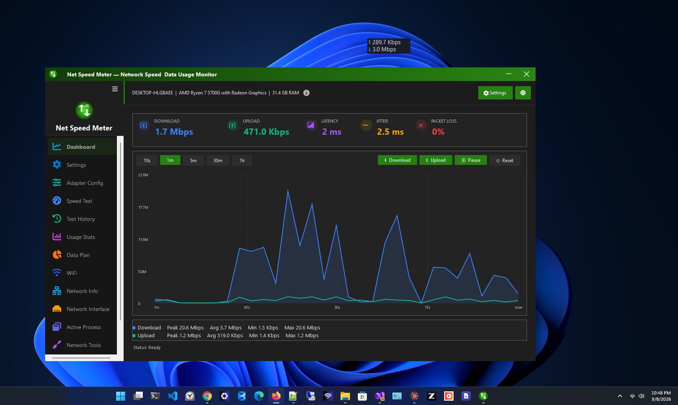Click the Latency stat icon

[311, 125]
